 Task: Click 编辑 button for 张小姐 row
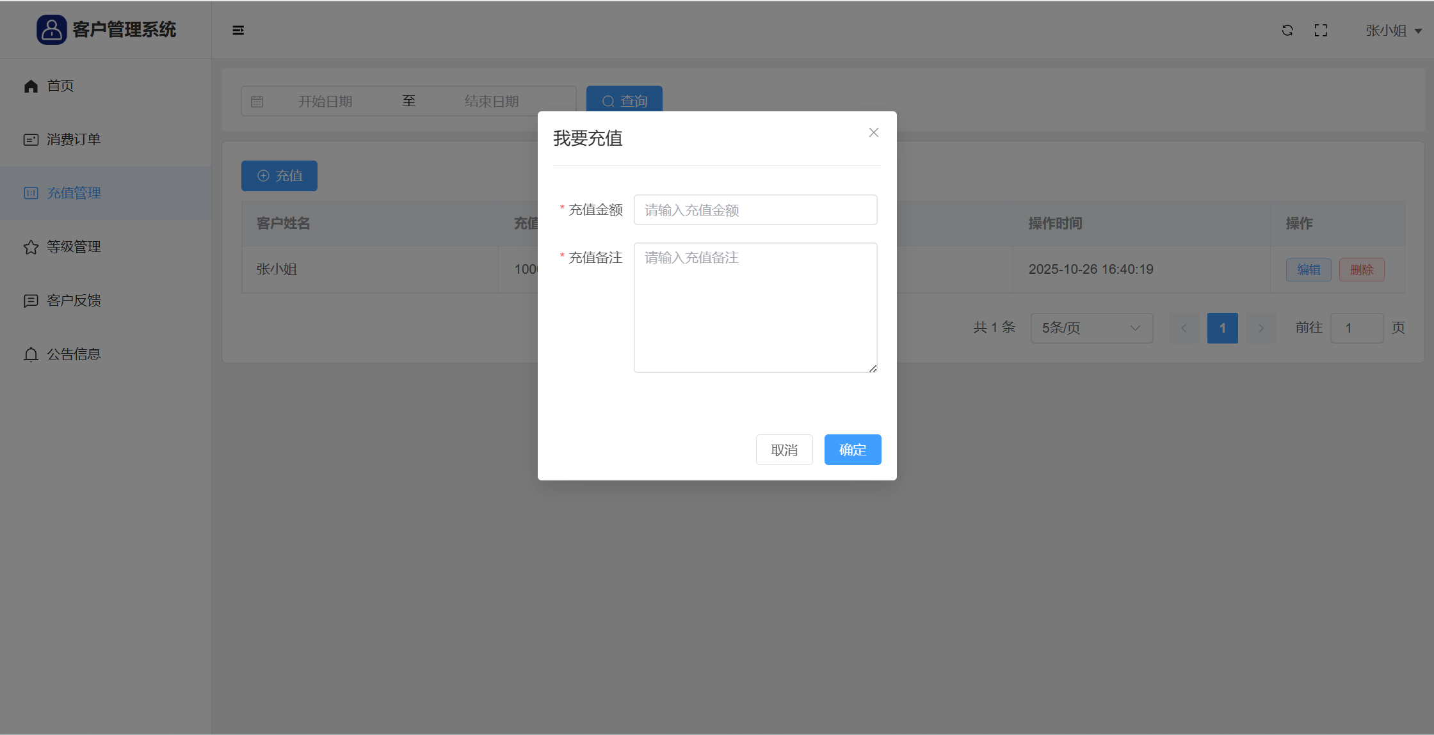(x=1308, y=270)
